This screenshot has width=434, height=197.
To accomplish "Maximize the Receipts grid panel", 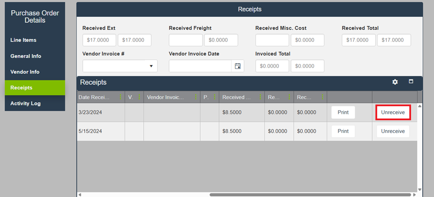I will [411, 82].
